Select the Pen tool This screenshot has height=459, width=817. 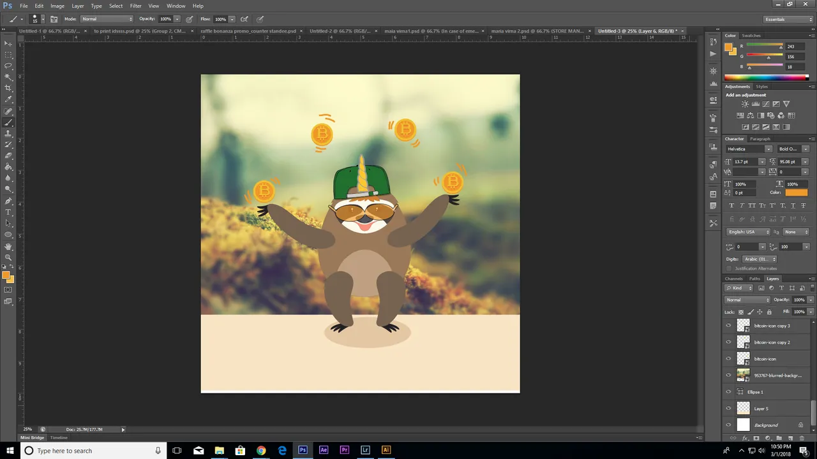[x=8, y=201]
